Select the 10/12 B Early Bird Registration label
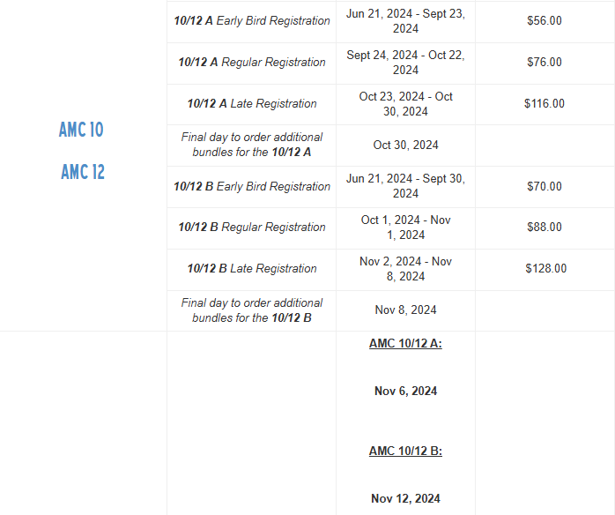 tap(251, 187)
